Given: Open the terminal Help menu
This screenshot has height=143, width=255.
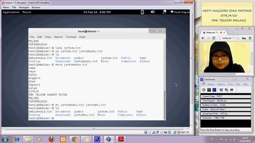Looking at the screenshot, I should tap(82, 37).
